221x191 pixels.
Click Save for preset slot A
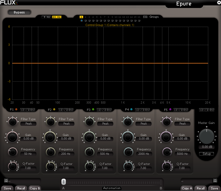point(7,188)
